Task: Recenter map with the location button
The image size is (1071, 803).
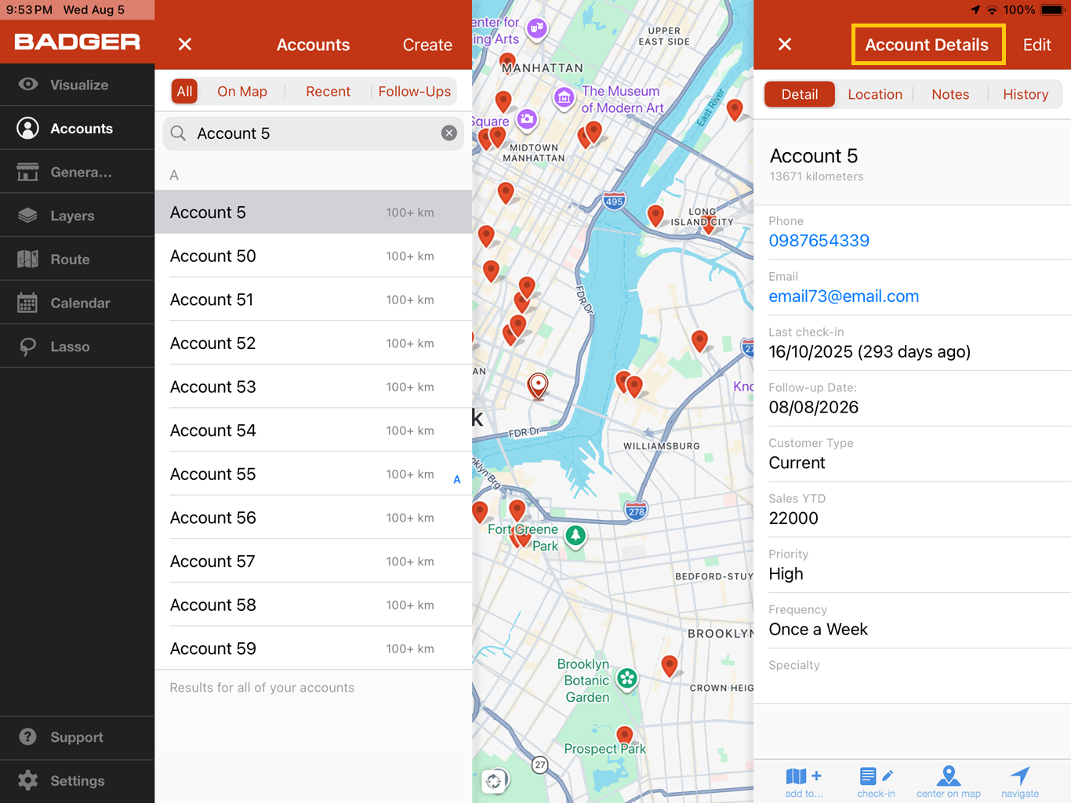Action: [x=494, y=781]
